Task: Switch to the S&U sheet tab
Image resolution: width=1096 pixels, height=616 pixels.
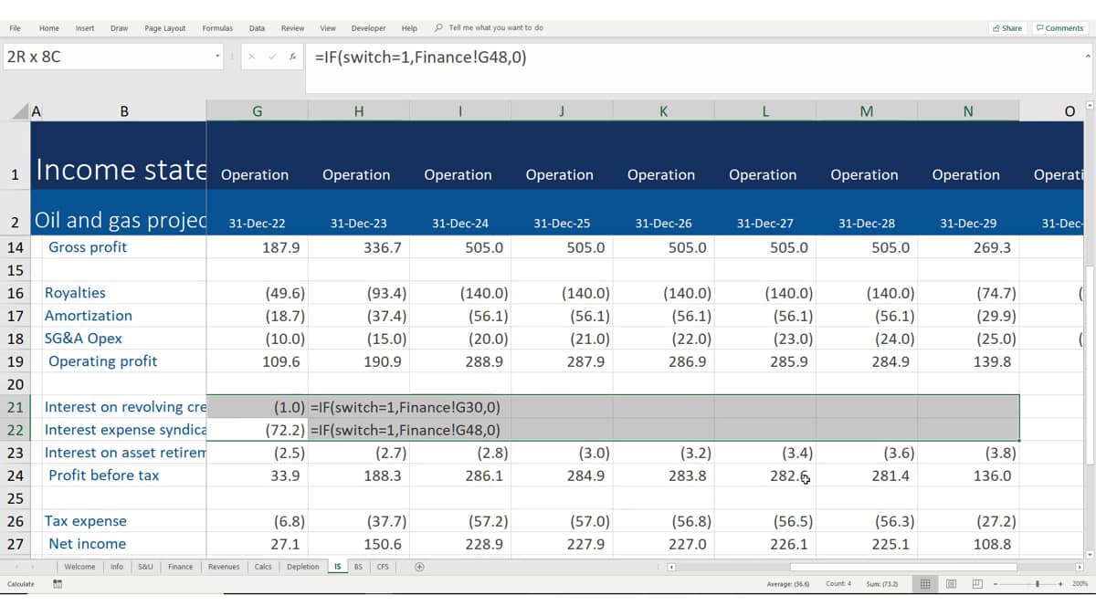Action: [145, 567]
